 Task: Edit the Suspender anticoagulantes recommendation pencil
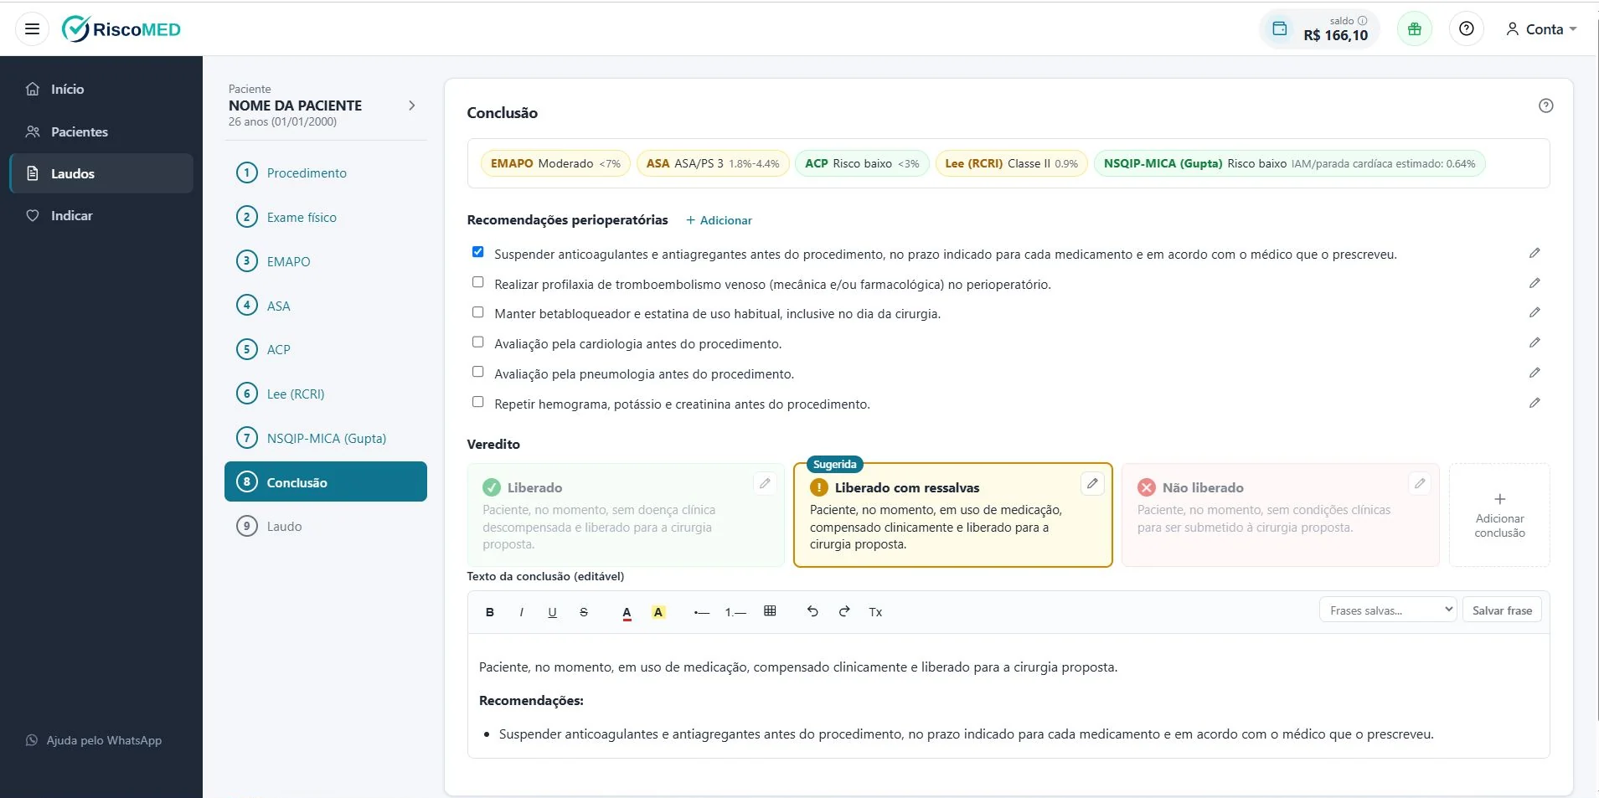[1534, 253]
